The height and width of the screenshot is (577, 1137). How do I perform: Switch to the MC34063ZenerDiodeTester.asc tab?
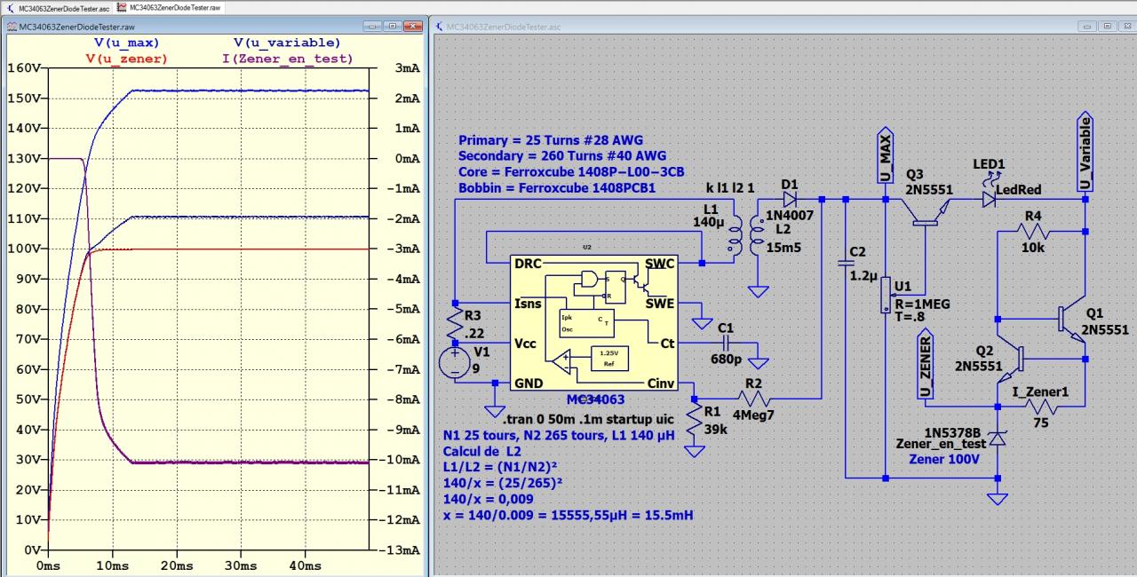pos(57,6)
